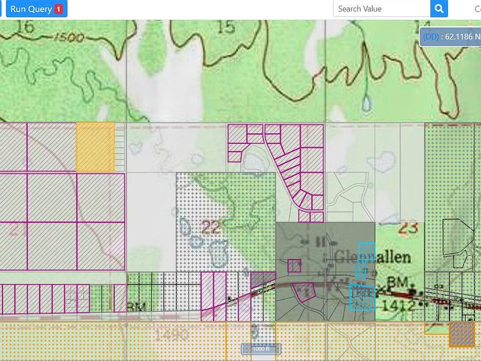Click the Glennallen town label
The height and width of the screenshot is (361, 481).
372,258
